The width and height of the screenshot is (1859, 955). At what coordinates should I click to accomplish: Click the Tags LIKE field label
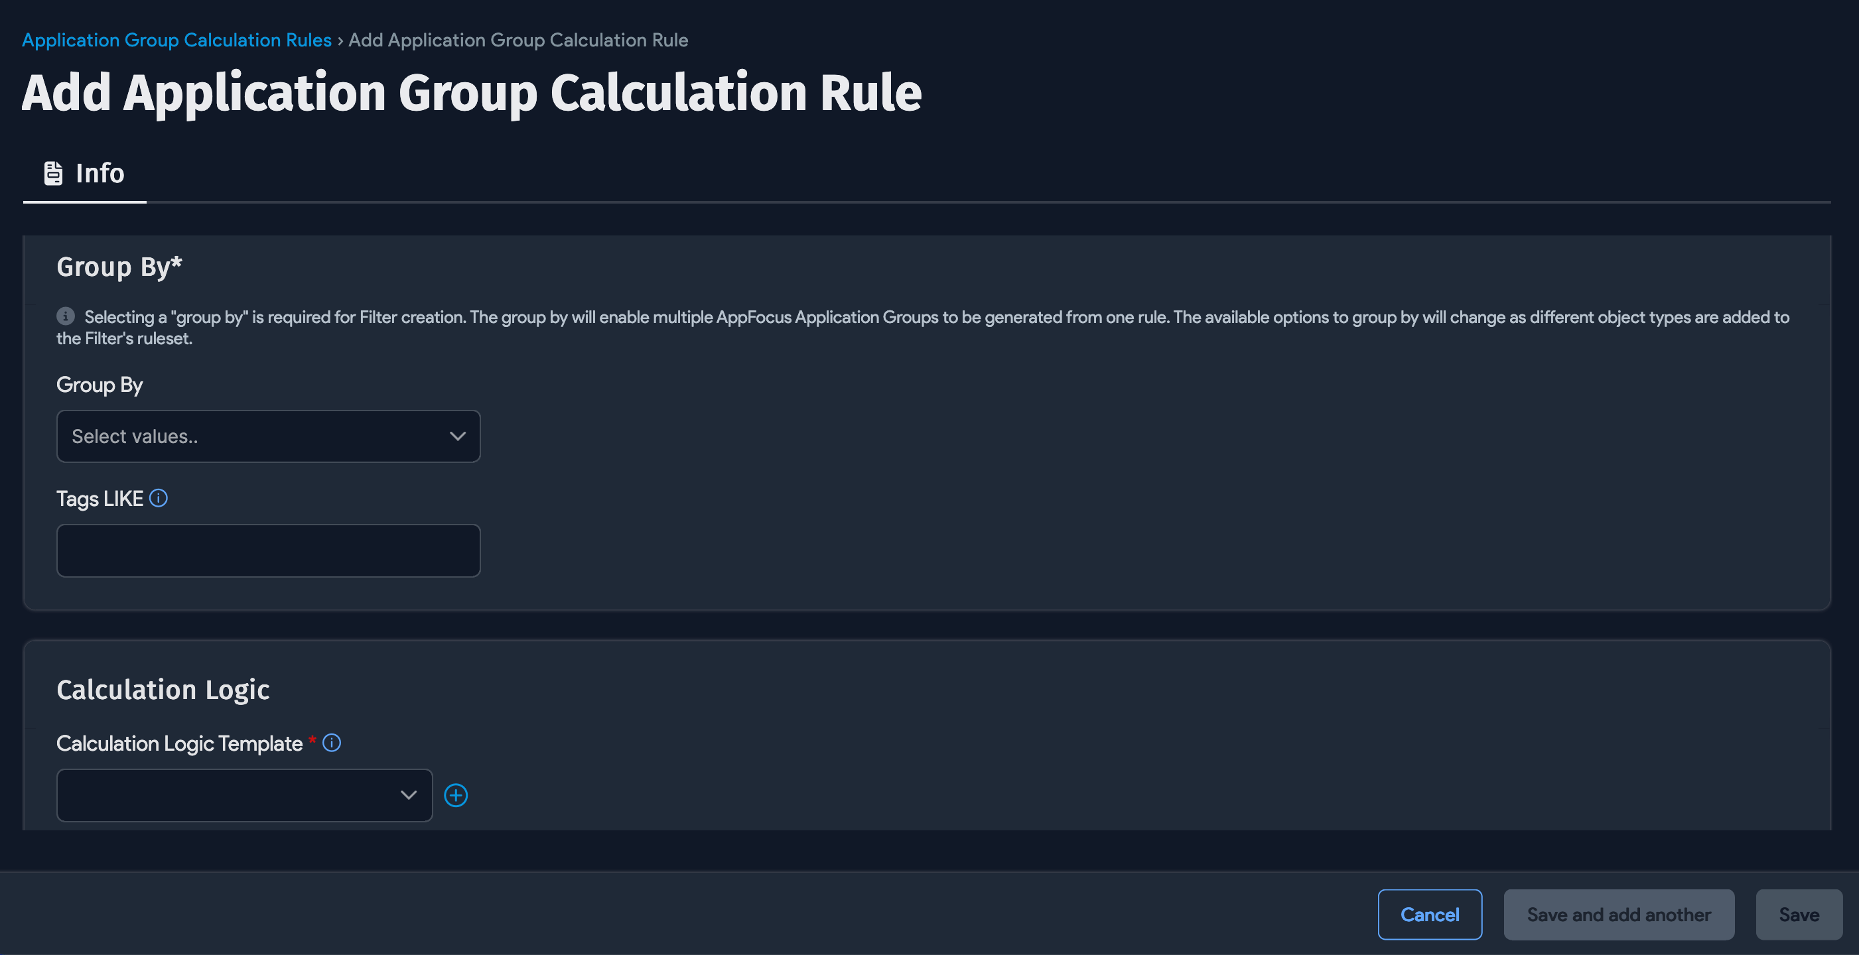(100, 499)
